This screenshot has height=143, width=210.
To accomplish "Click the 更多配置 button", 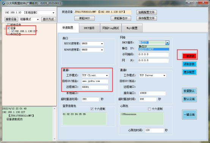I will tap(189, 72).
